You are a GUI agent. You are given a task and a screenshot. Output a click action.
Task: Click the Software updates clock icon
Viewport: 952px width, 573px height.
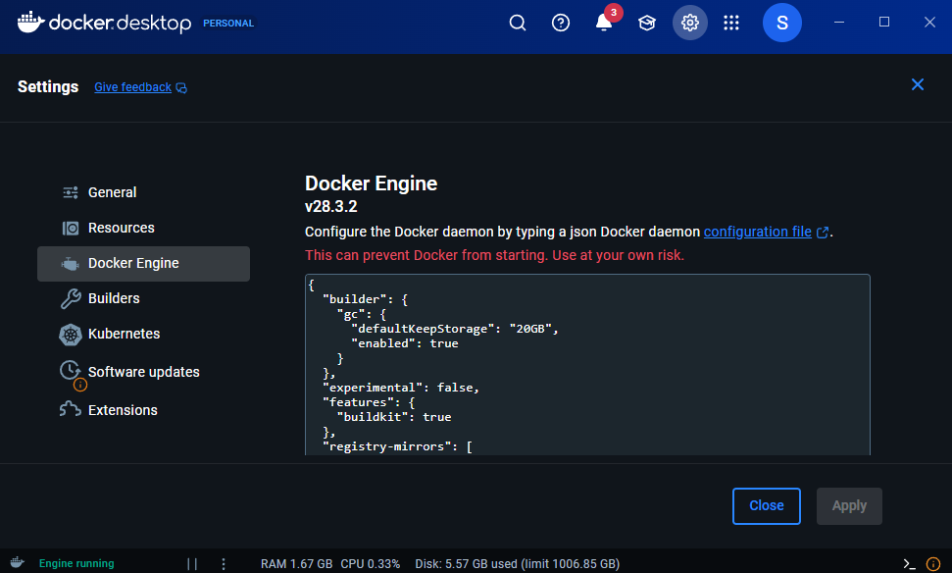(70, 370)
